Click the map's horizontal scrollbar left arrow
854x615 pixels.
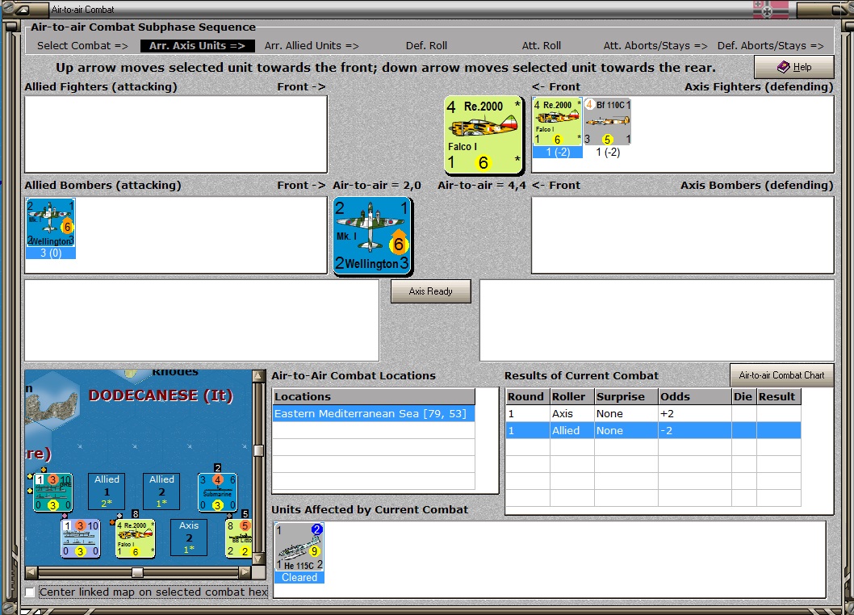pyautogui.click(x=31, y=572)
